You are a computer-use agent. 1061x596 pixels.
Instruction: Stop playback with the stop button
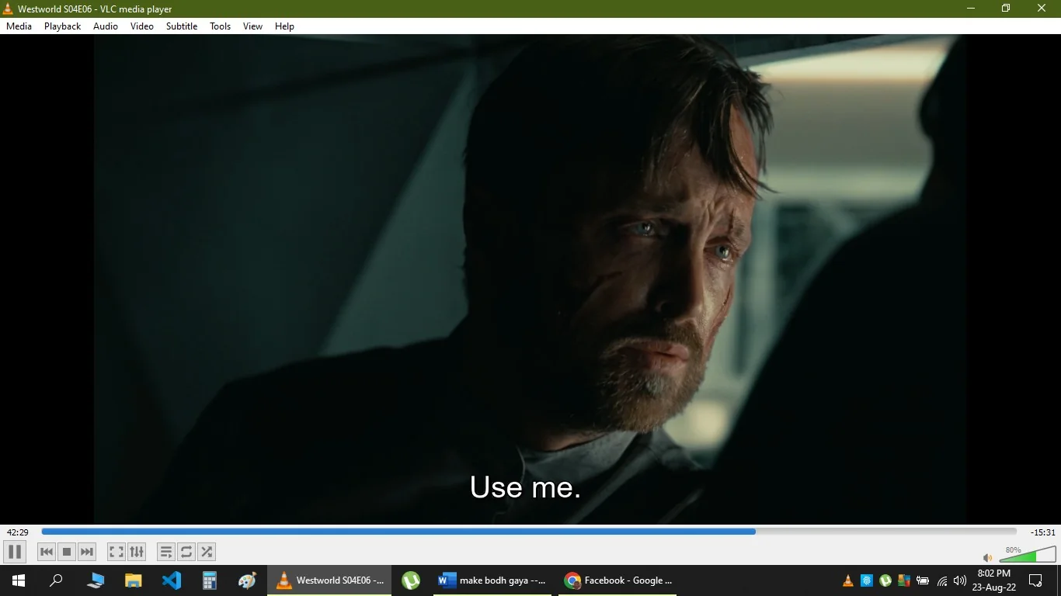coord(67,552)
